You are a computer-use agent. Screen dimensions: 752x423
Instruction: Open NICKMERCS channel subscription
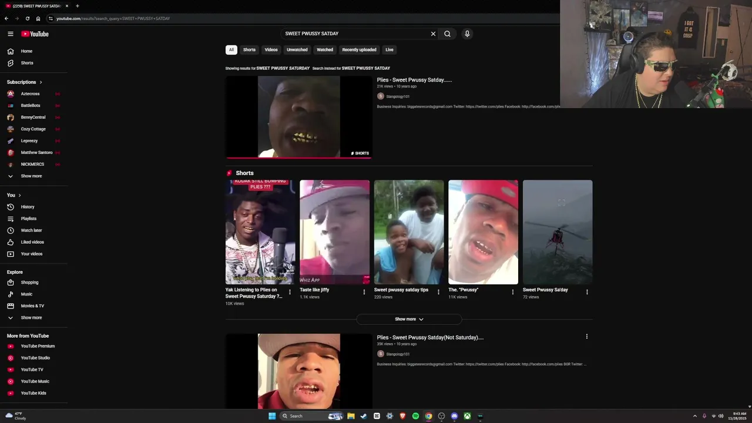pos(33,164)
